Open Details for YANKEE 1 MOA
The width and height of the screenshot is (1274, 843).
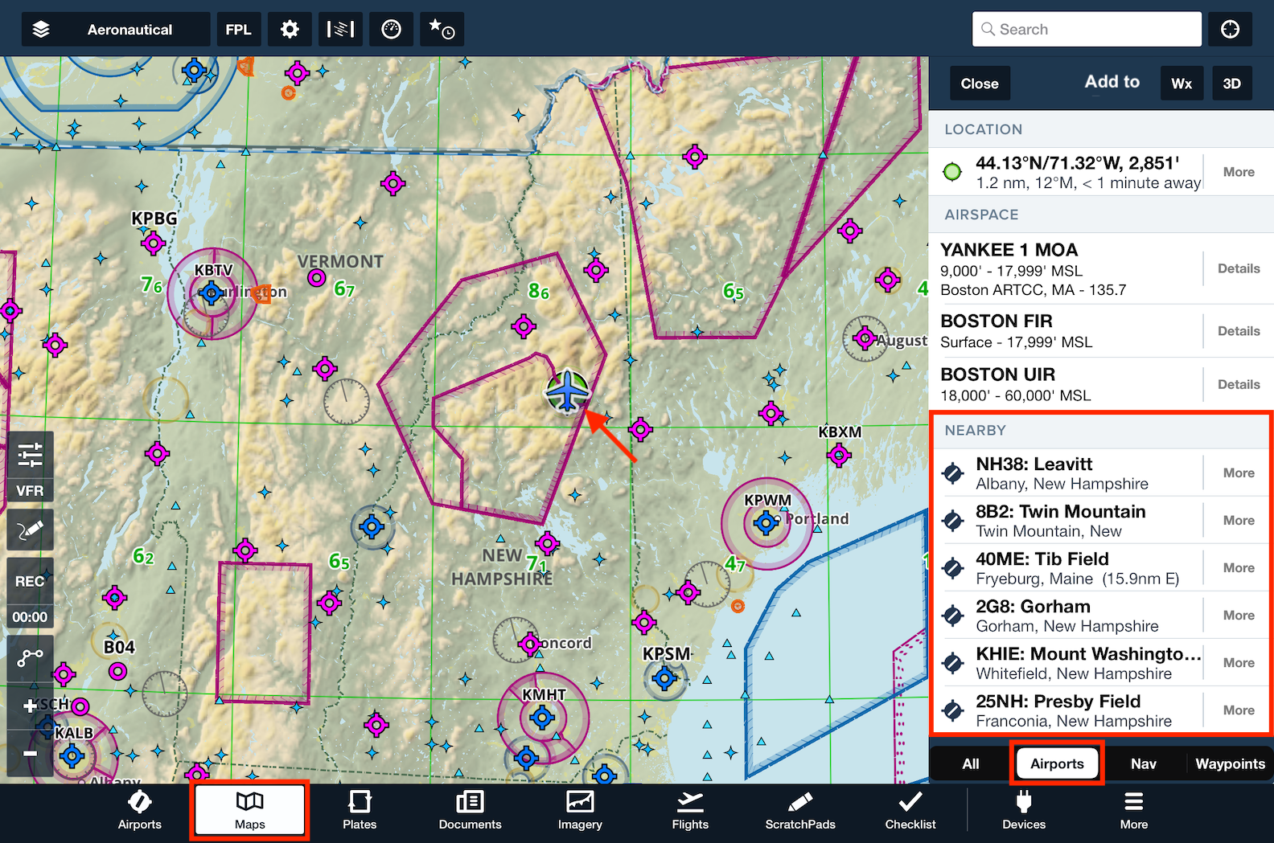(x=1239, y=268)
